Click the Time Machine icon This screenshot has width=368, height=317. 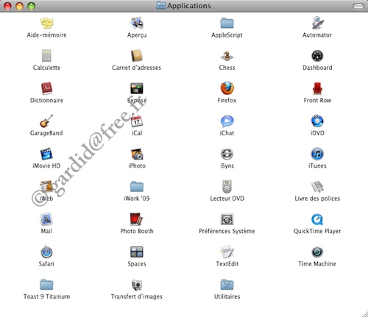317,252
